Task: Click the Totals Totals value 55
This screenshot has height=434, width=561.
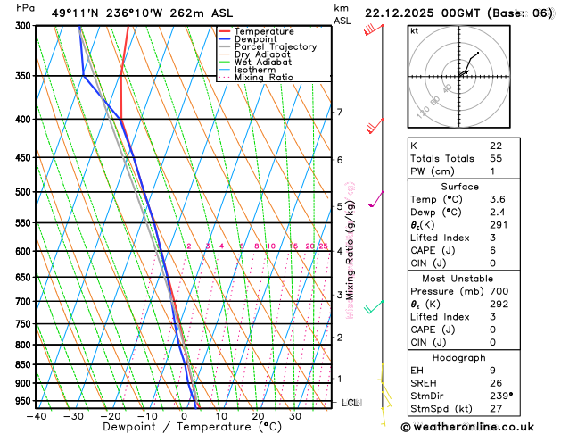Action: coord(496,158)
